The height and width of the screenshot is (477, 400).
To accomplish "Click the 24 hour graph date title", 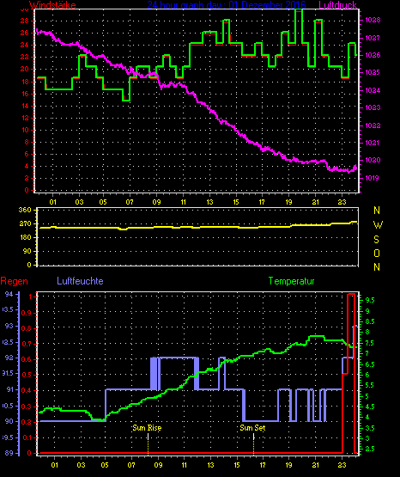I will click(x=227, y=5).
